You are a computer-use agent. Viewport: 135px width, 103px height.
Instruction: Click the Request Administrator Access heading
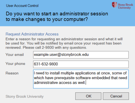pos(32,34)
